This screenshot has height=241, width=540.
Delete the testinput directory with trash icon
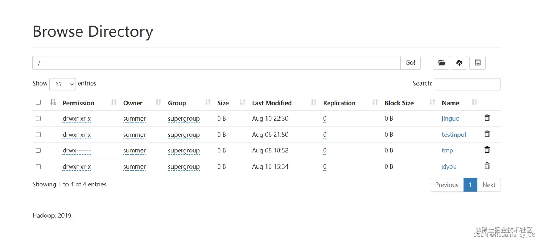tap(487, 134)
